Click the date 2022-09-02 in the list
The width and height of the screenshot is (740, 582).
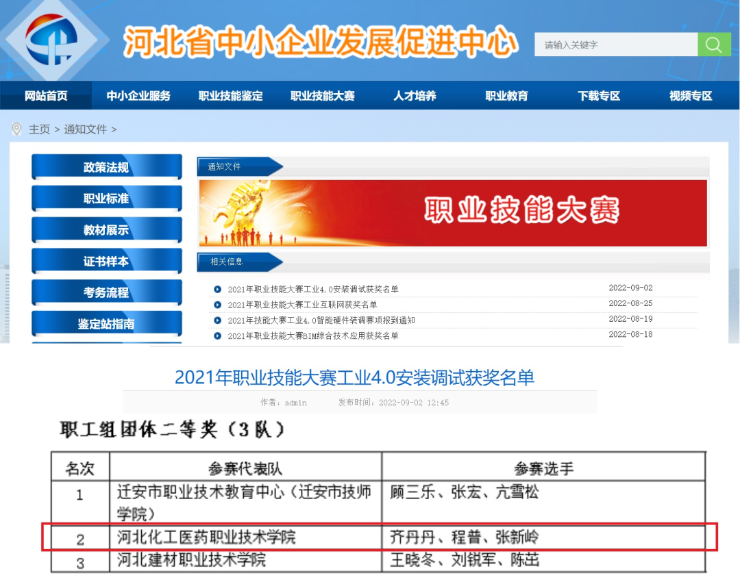tap(630, 288)
